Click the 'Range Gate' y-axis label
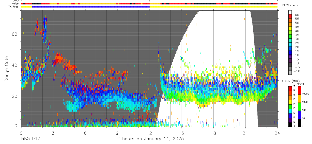The image size is (312, 144). [7, 69]
